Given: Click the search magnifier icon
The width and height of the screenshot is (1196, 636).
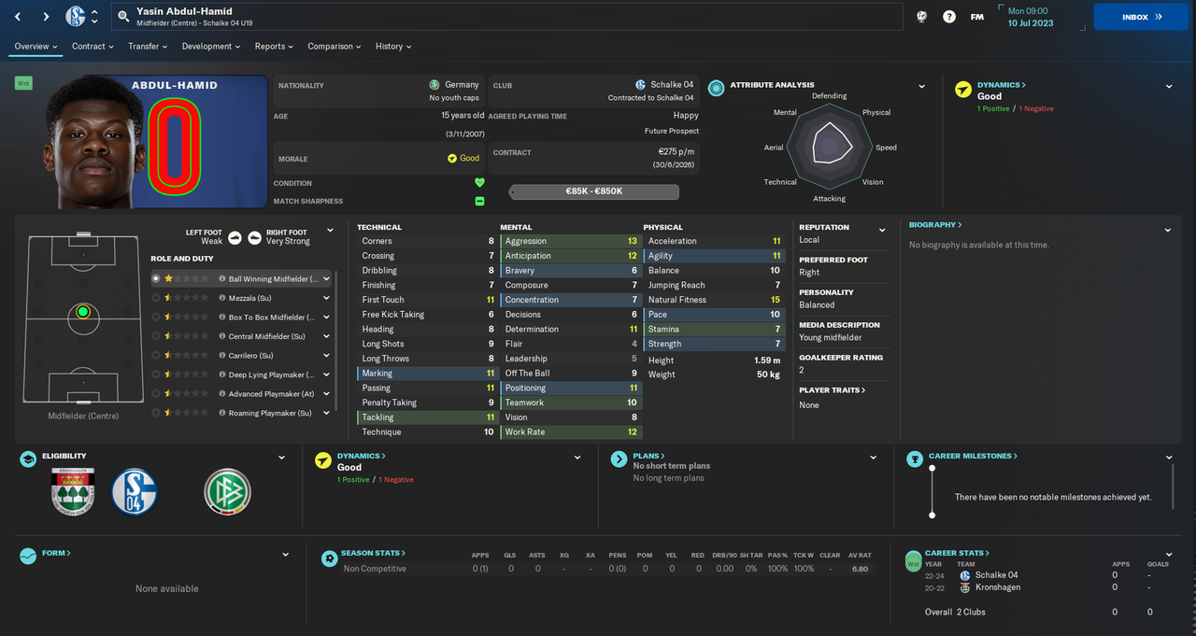Looking at the screenshot, I should coord(123,17).
